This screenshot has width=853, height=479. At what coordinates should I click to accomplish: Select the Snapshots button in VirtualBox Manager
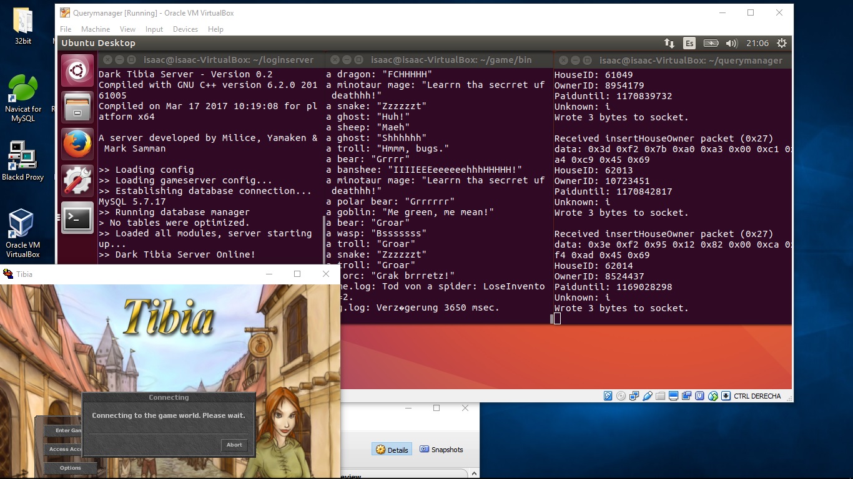pos(441,450)
